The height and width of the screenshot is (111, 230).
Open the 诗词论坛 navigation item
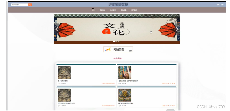[x=102, y=10]
